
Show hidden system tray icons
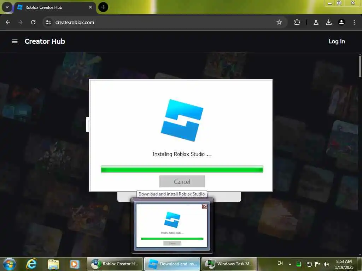click(290, 264)
